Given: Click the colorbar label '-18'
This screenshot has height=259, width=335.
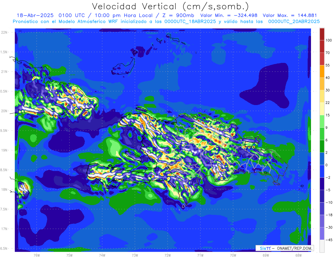Looking at the screenshot, I should 329,215.
